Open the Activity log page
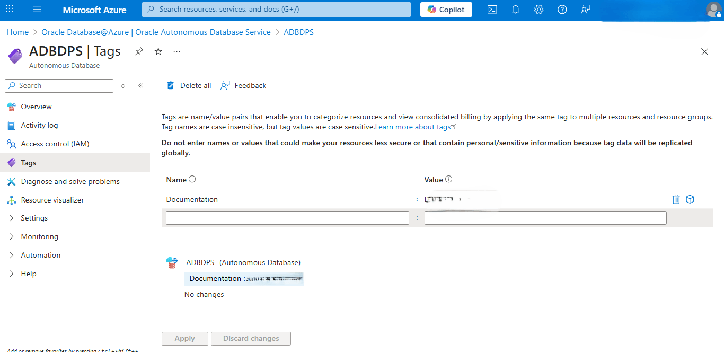The height and width of the screenshot is (352, 724). [x=40, y=125]
